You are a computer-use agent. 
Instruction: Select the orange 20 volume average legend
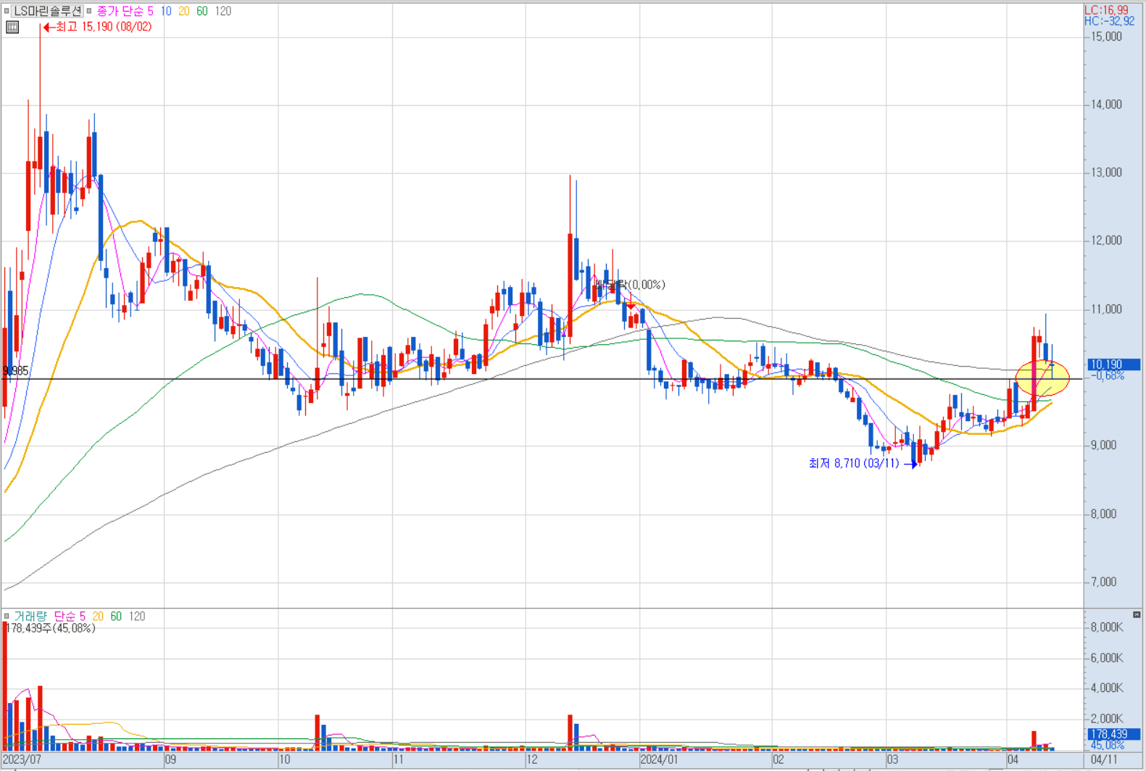click(x=98, y=616)
